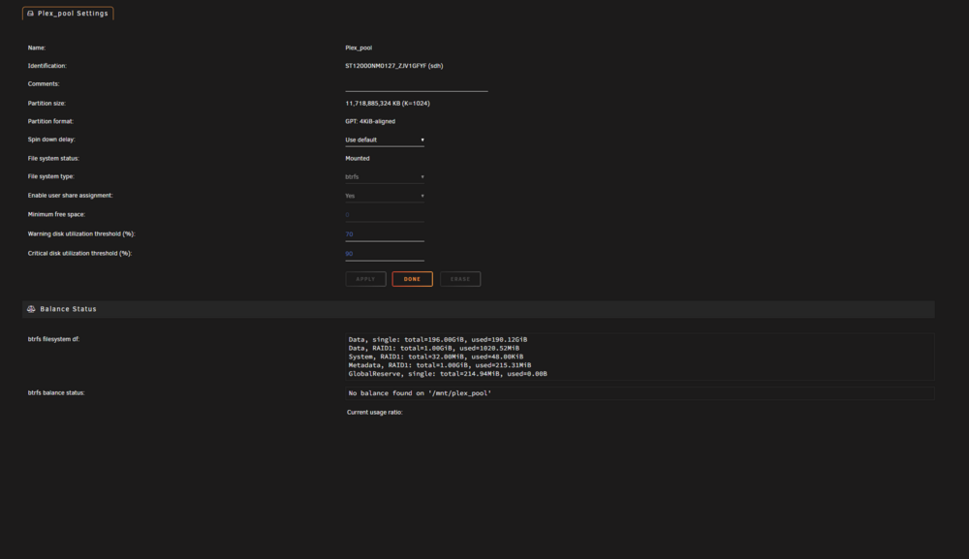Open the Spin down delay dropdown
969x559 pixels.
(385, 140)
